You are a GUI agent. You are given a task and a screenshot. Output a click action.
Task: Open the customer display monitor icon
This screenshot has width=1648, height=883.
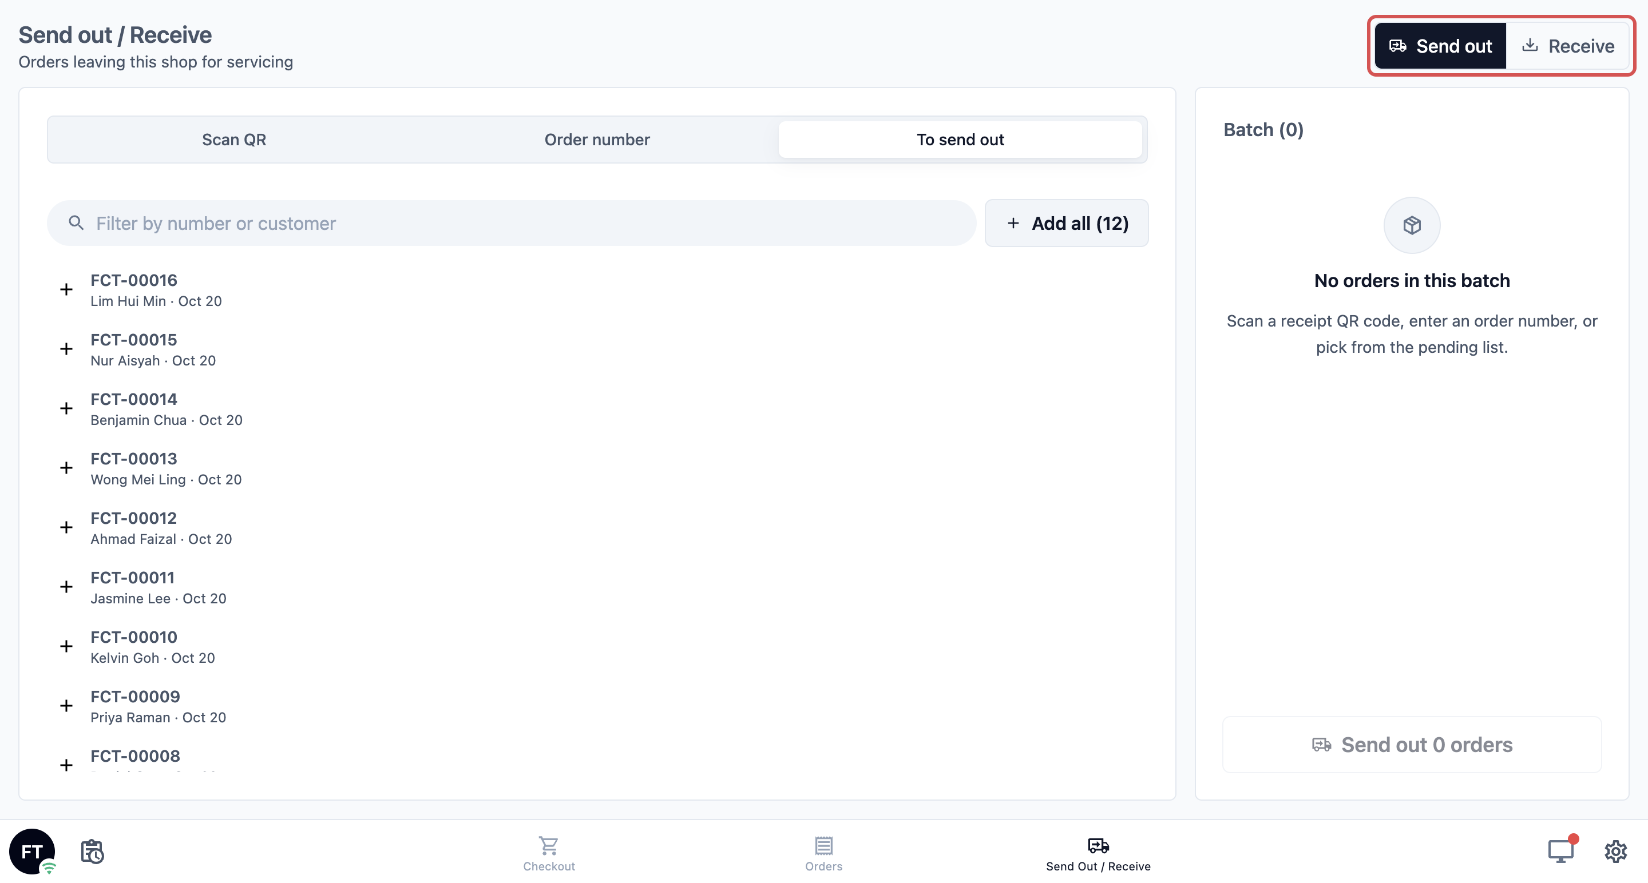click(1560, 851)
